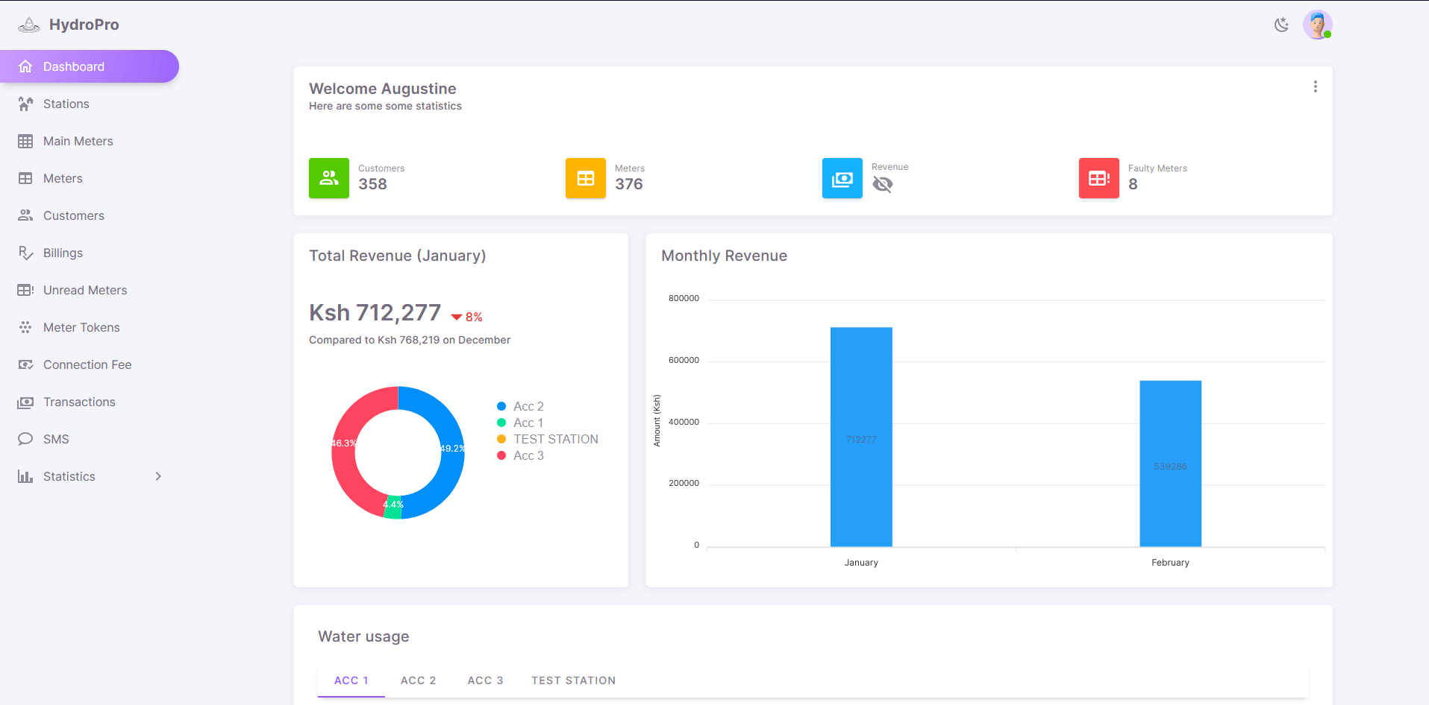Open the Transactions page
The image size is (1429, 705).
click(79, 402)
